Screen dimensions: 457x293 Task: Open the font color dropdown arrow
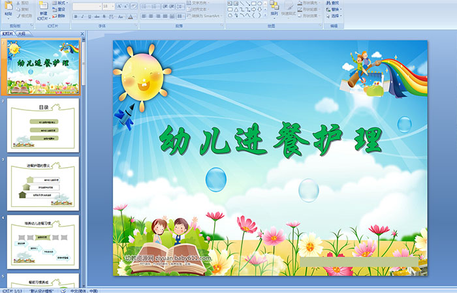pyautogui.click(x=135, y=16)
